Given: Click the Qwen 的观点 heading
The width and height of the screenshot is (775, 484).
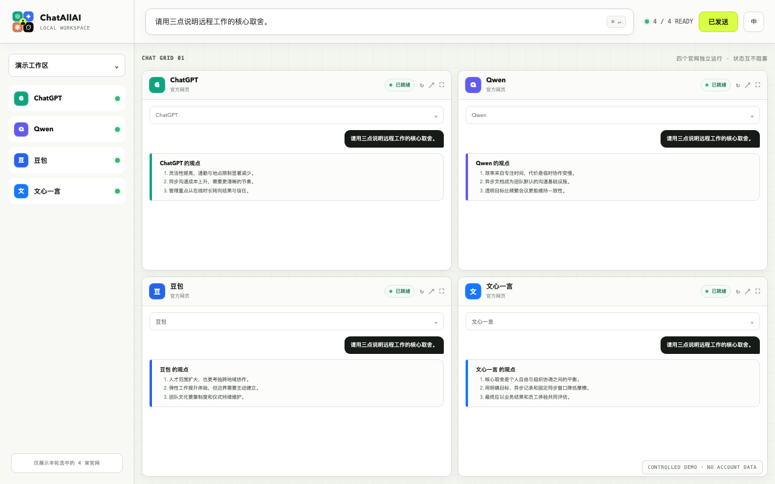Looking at the screenshot, I should 493,163.
